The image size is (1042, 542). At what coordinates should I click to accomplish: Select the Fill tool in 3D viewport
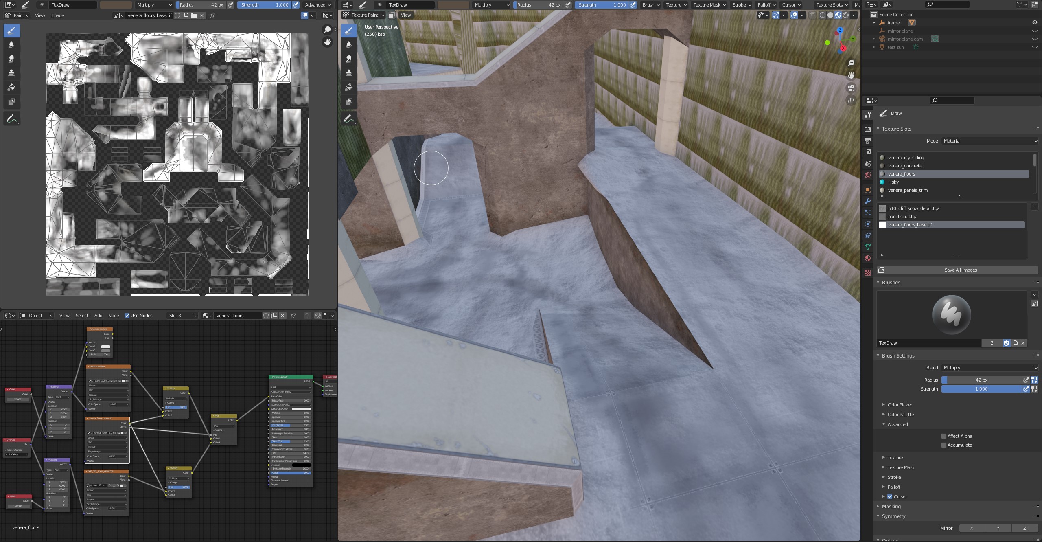tap(349, 87)
